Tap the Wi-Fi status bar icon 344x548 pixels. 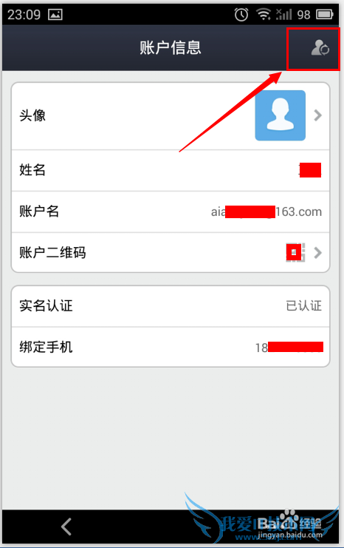[x=264, y=14]
